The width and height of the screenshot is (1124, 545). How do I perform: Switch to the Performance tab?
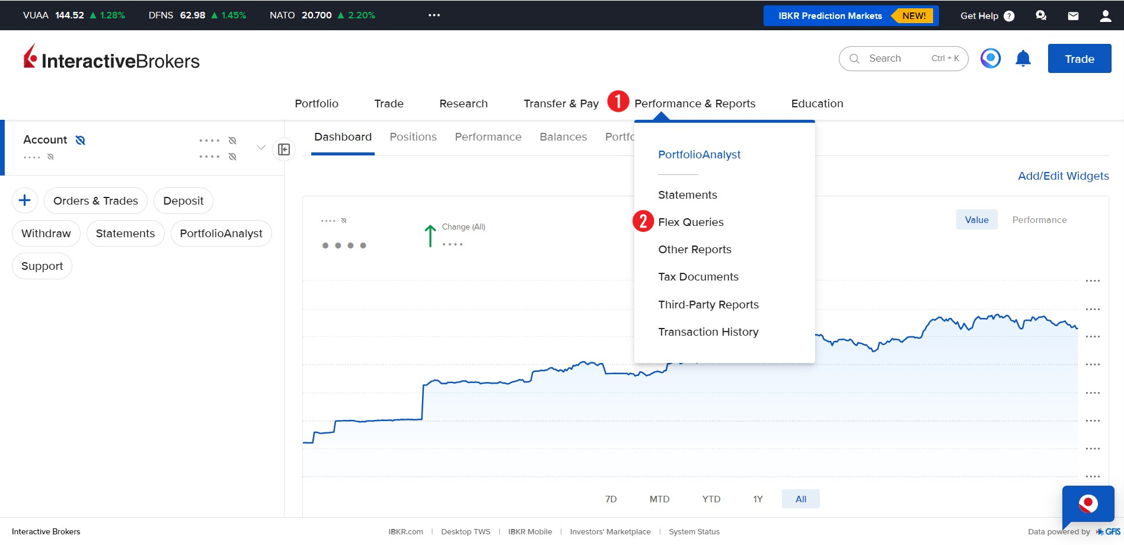488,137
